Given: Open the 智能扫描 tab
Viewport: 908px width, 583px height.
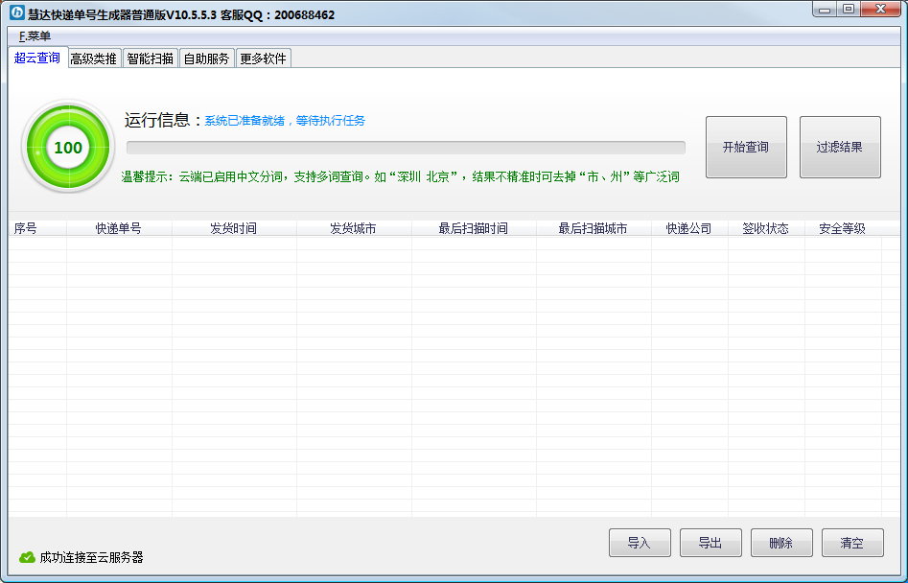Looking at the screenshot, I should (x=150, y=58).
